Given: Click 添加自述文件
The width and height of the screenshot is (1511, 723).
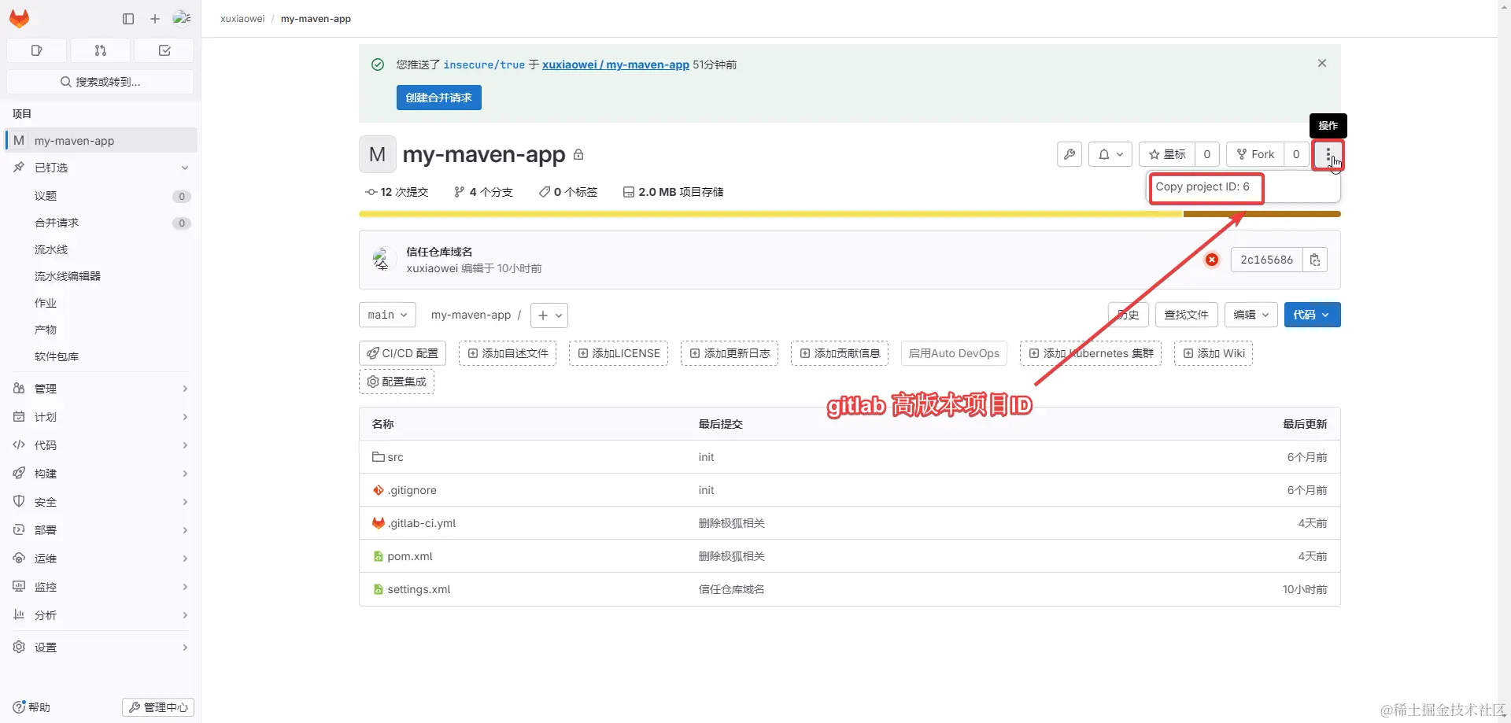Looking at the screenshot, I should pos(508,353).
